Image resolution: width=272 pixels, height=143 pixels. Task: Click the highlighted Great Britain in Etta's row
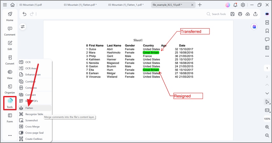(x=151, y=70)
